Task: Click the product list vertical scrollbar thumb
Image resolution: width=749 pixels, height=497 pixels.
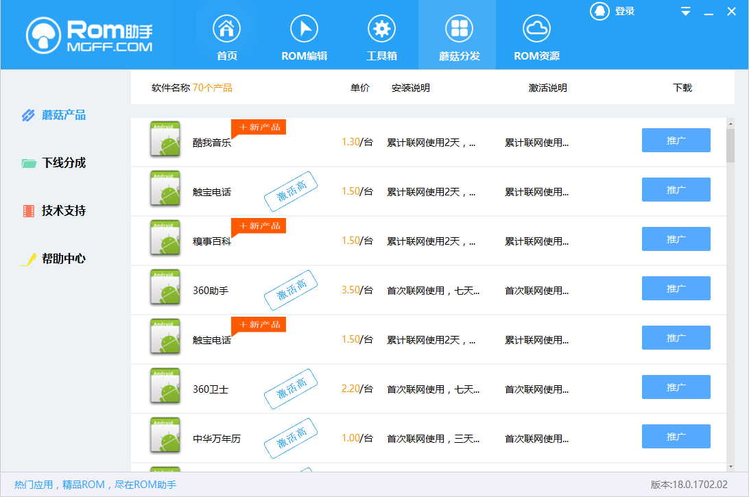Action: click(730, 145)
